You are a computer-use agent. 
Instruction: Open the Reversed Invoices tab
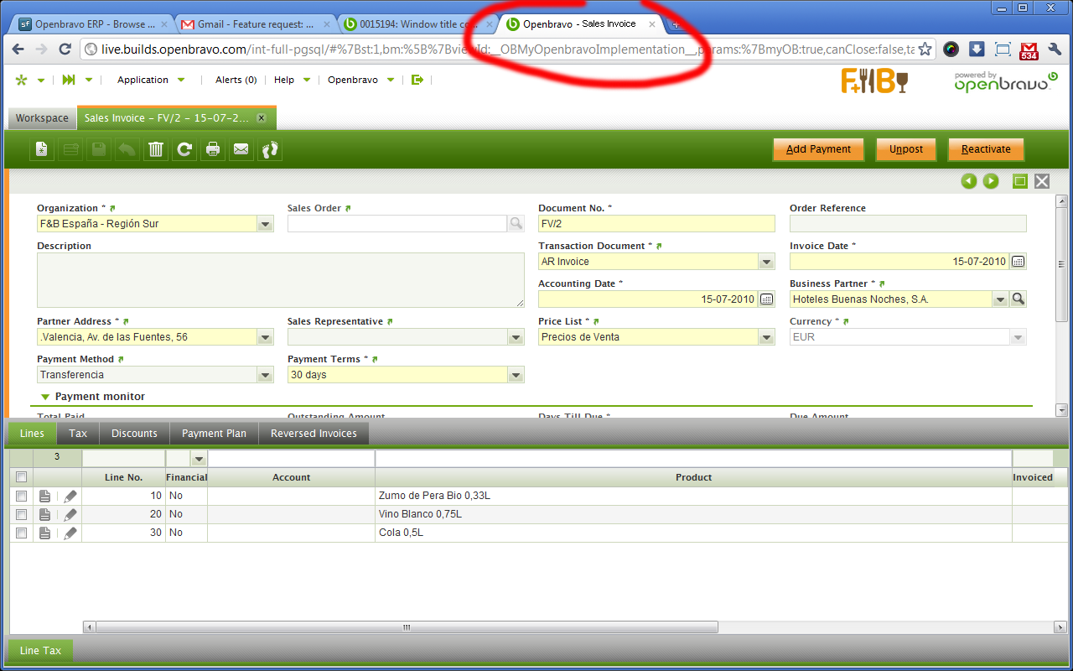tap(314, 434)
